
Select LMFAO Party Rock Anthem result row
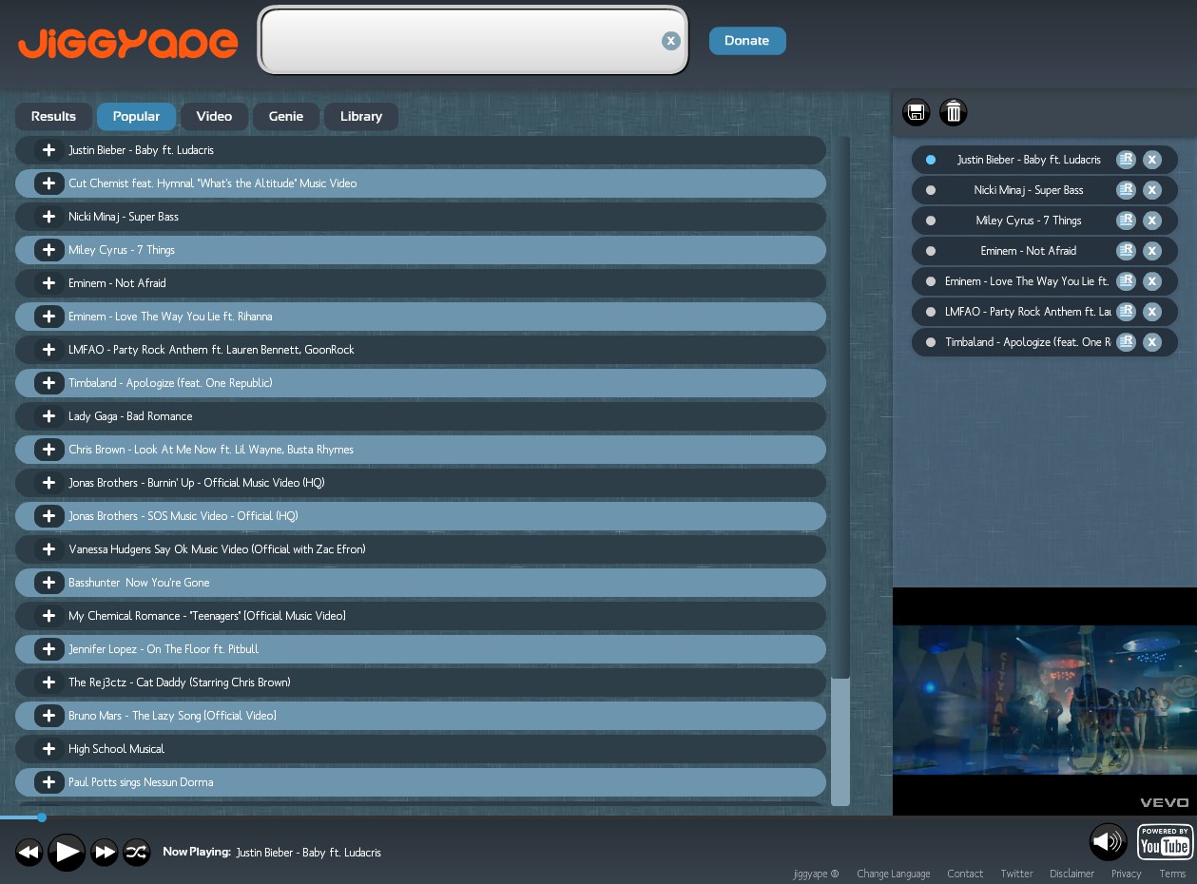pos(420,350)
